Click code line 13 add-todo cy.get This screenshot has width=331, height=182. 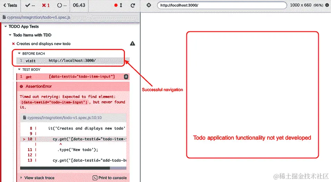pyautogui.click(x=73, y=160)
